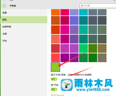The width and height of the screenshot is (116, 96).
Task: Open the 背景 settings page
Action: point(24,13)
